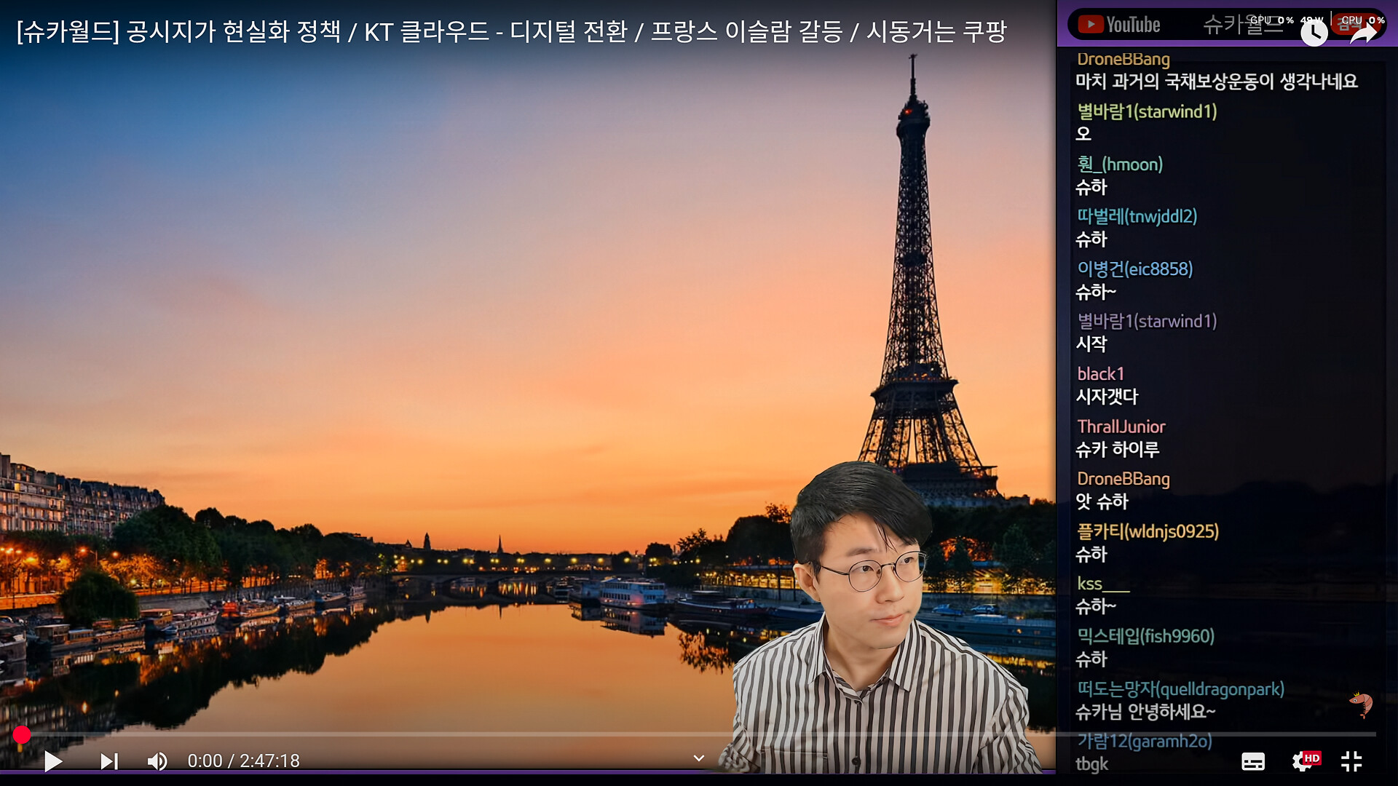Click the ThrallJunior chat username
Screen dimensions: 1398x786
tap(1121, 426)
